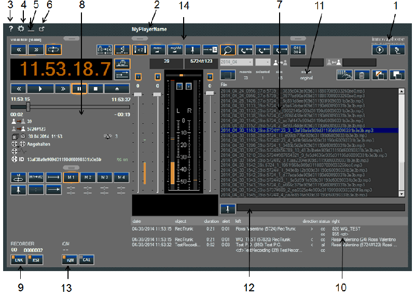Toggle the pause button
The width and height of the screenshot is (415, 297).
point(79,89)
